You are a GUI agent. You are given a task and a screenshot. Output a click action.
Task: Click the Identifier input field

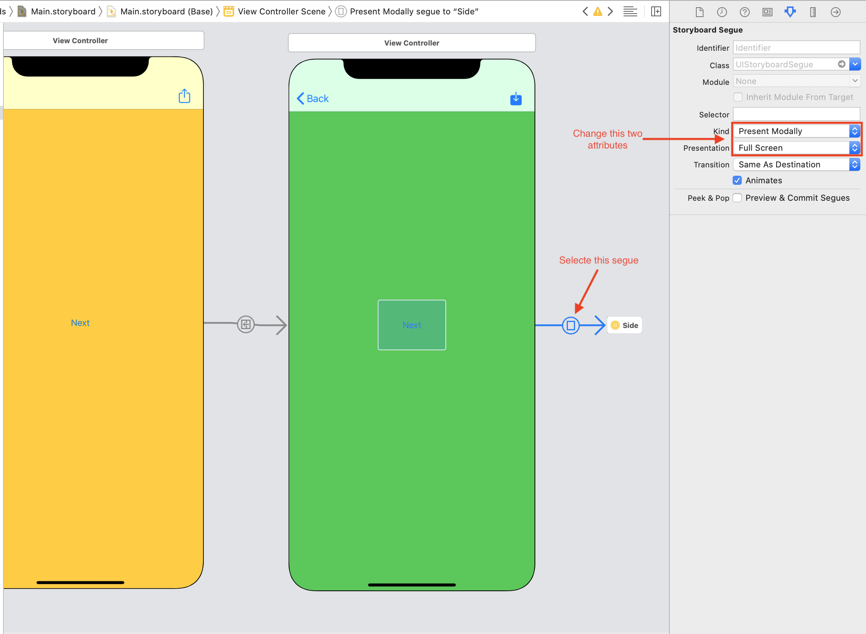pos(796,47)
